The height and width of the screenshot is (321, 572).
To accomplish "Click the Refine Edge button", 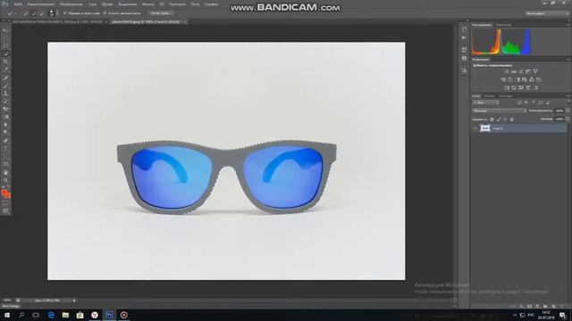I will tap(161, 13).
